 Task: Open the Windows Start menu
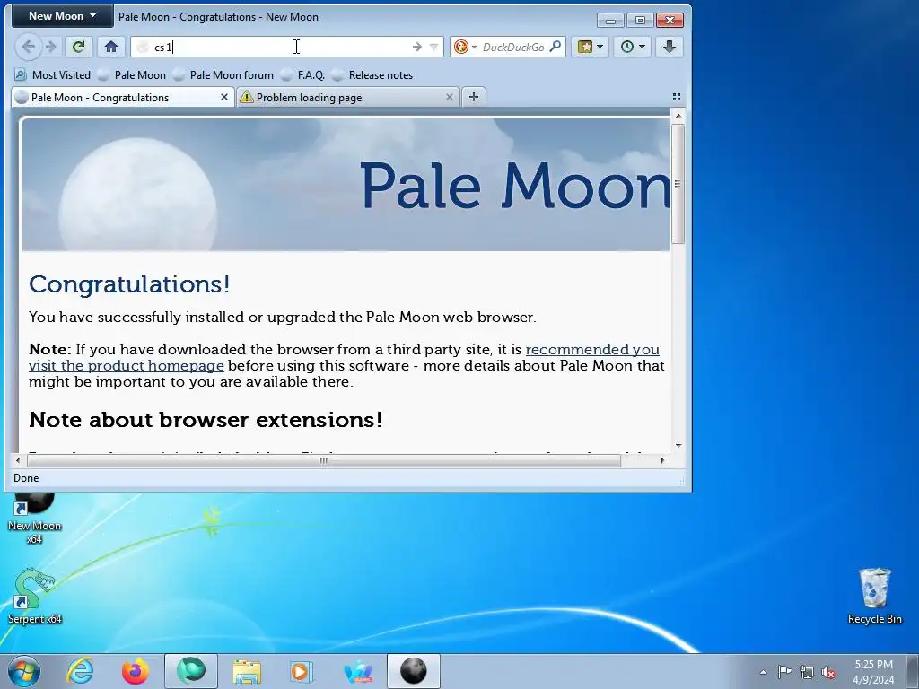coord(24,671)
